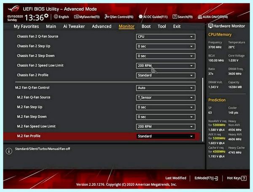Viewport: 253px width, 192px height.
Task: Click the vertical scrollbar of the settings list
Action: 202,110
